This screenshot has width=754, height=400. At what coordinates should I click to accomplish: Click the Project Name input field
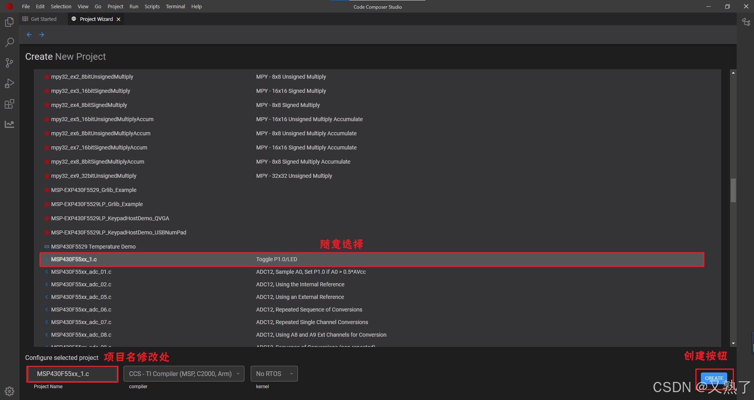coord(72,374)
